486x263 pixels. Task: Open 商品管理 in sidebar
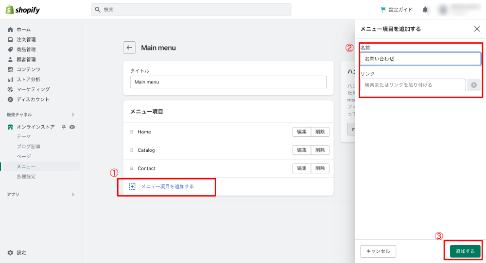pos(26,49)
